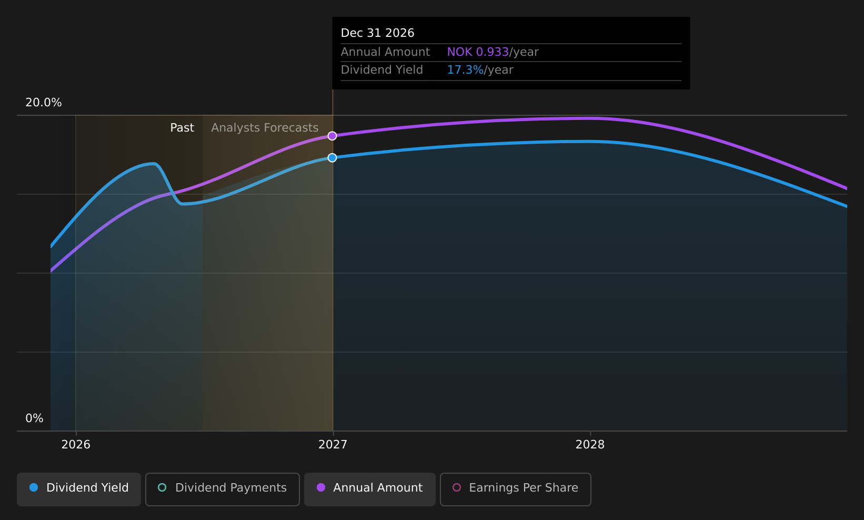864x520 pixels.
Task: Enable the Dividend Payments series
Action: [x=223, y=489]
